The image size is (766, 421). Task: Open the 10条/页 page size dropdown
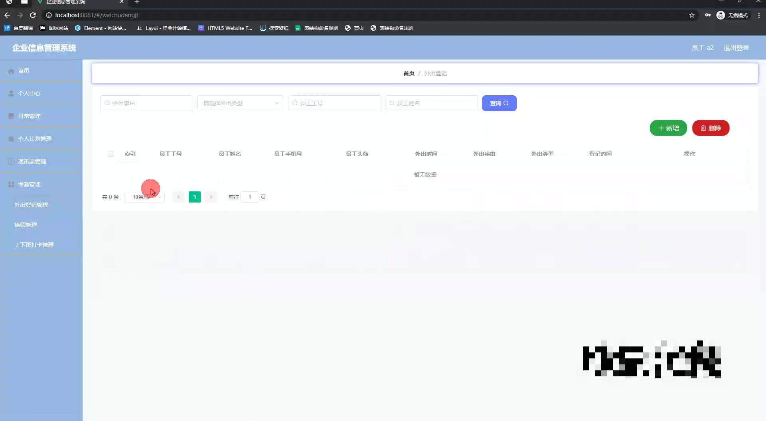(144, 197)
